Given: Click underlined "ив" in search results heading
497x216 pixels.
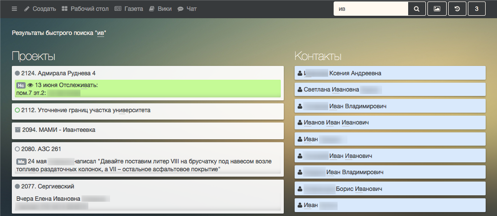Looking at the screenshot, I should point(101,33).
